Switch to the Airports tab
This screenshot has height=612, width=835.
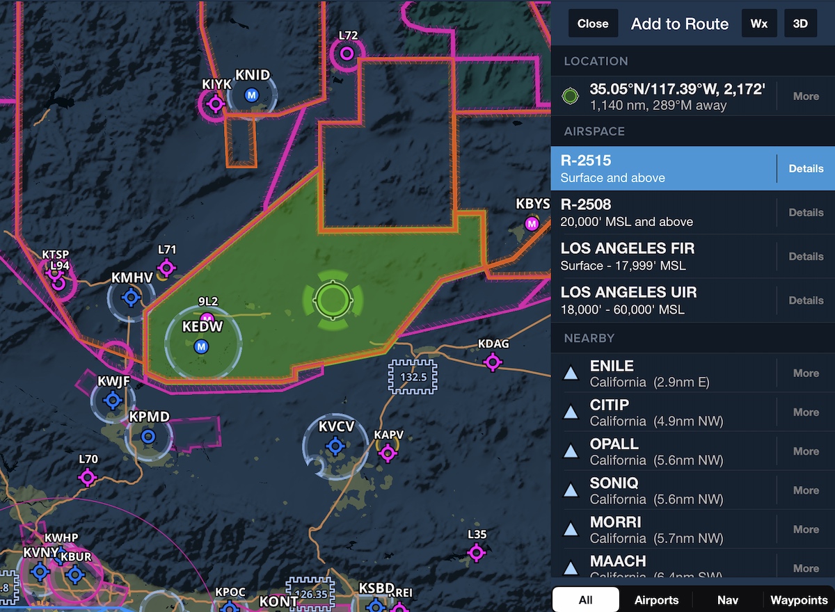[x=656, y=599]
